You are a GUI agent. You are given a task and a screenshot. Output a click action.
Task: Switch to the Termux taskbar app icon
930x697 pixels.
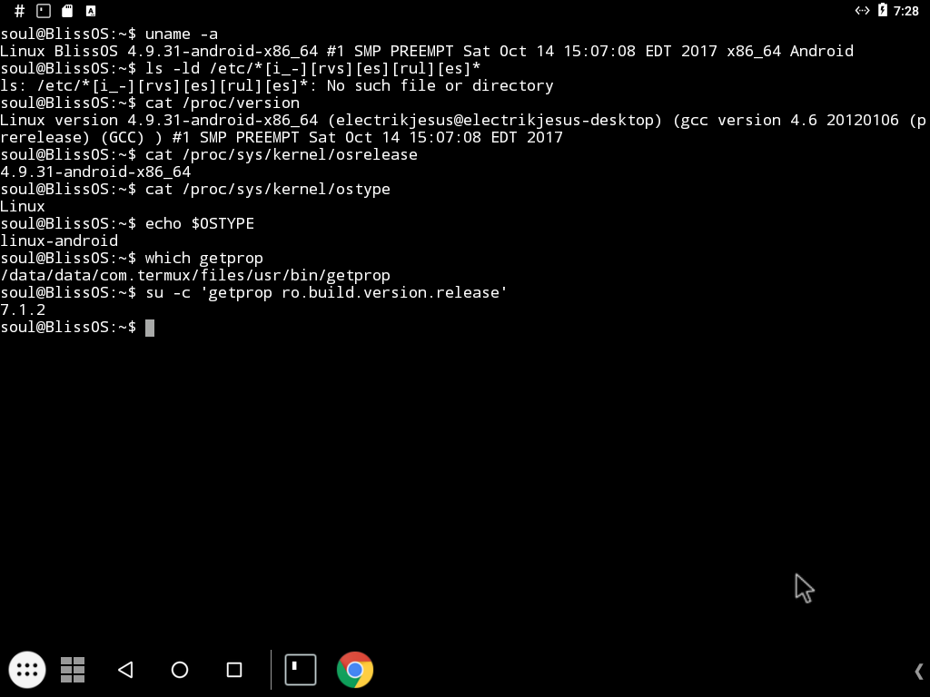[300, 670]
